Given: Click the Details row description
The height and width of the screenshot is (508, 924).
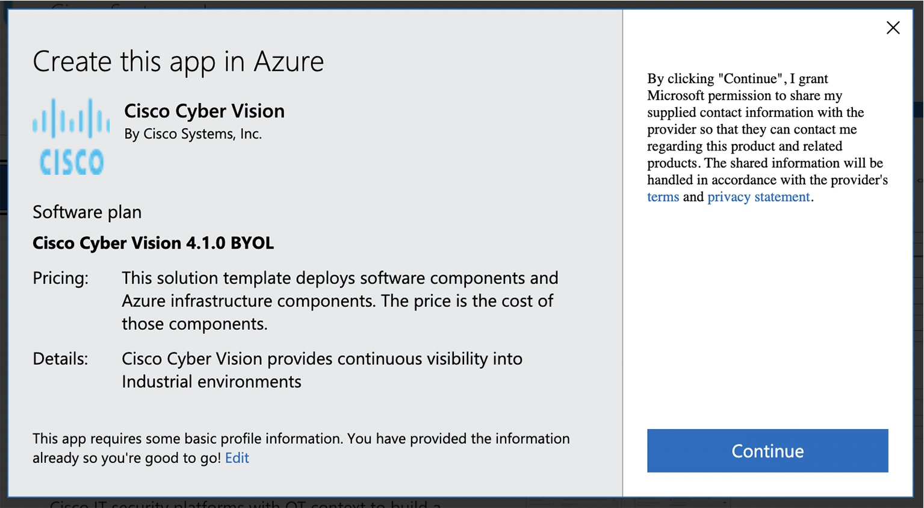Looking at the screenshot, I should pyautogui.click(x=322, y=370).
